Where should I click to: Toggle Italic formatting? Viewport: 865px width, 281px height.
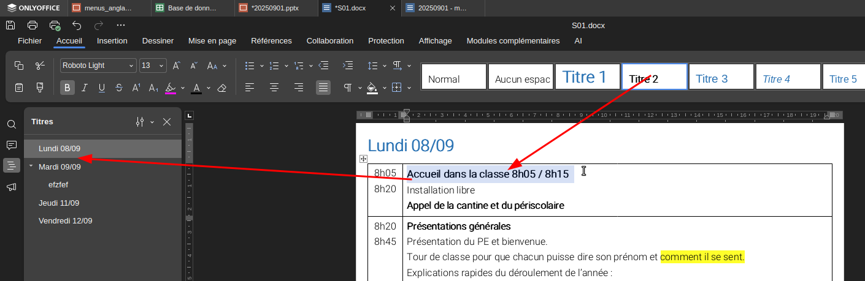tap(85, 88)
